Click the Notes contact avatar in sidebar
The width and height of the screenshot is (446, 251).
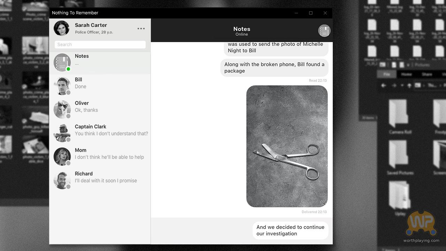(x=62, y=62)
